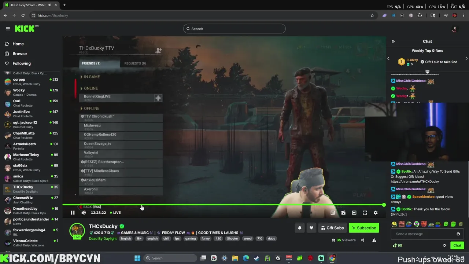Open chat settings gear icon
Screen dimensions: 469x264
tap(445, 245)
